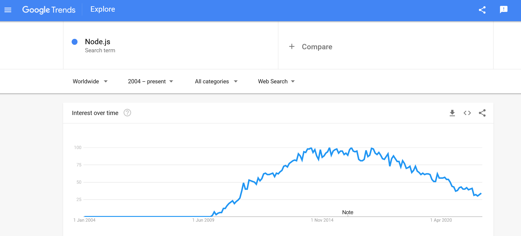Open the Interest over time help icon
521x236 pixels.
tap(127, 113)
